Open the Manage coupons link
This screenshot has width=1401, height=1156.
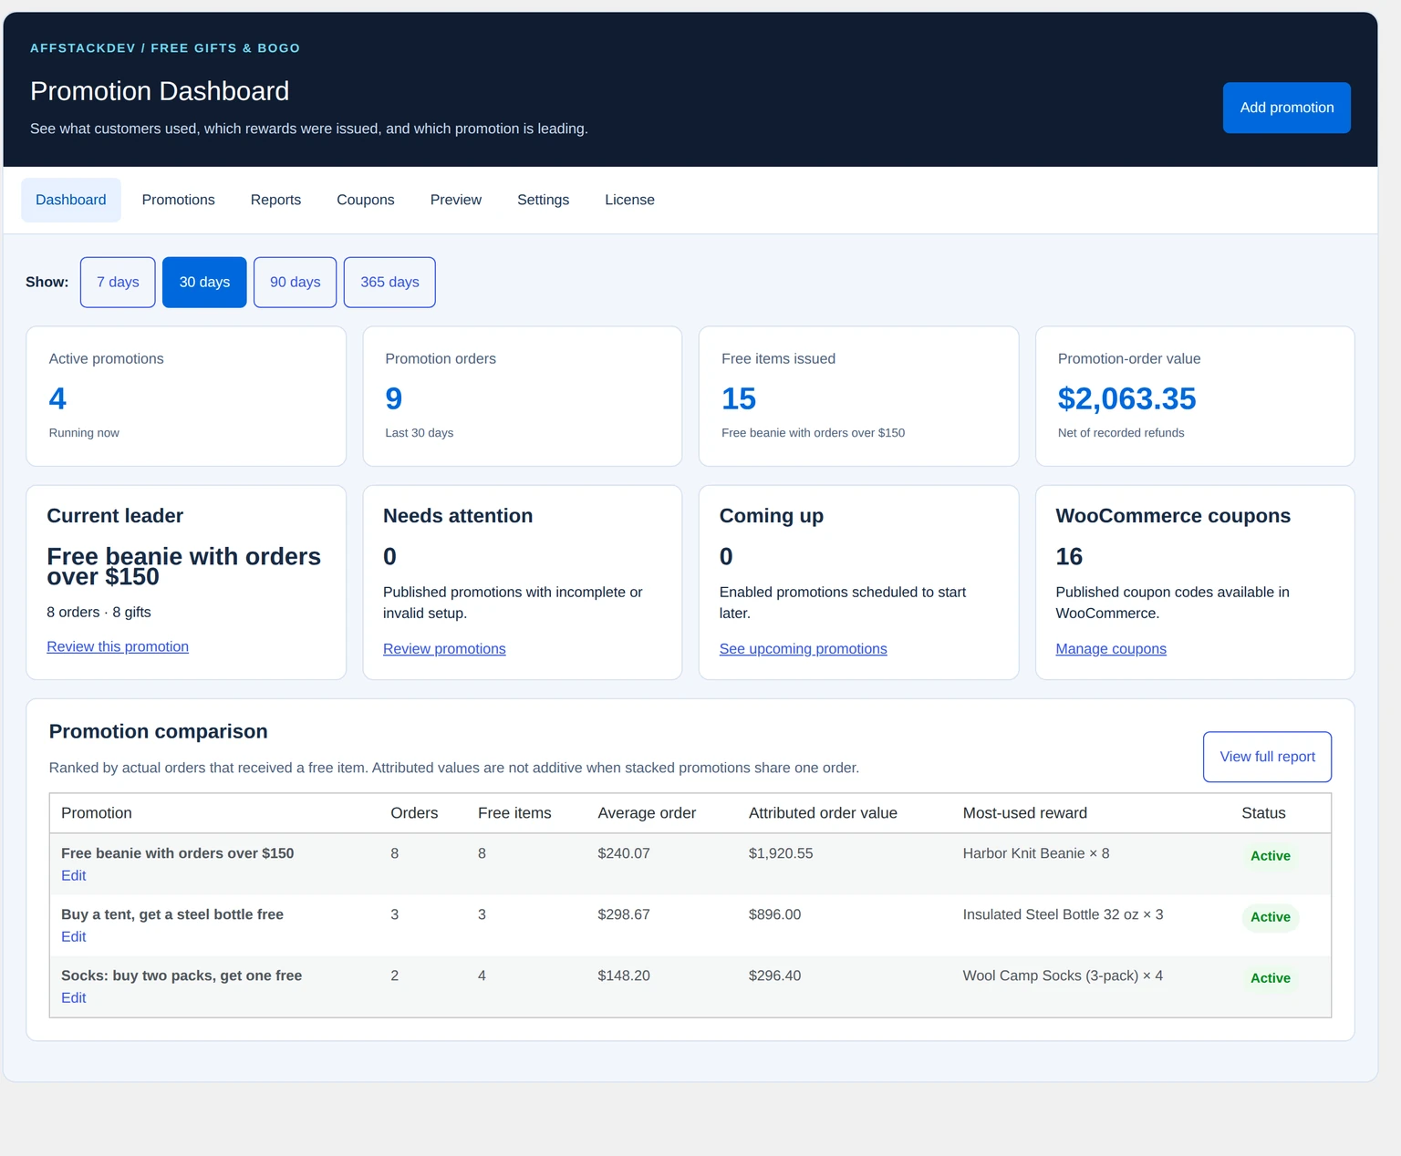(1111, 649)
